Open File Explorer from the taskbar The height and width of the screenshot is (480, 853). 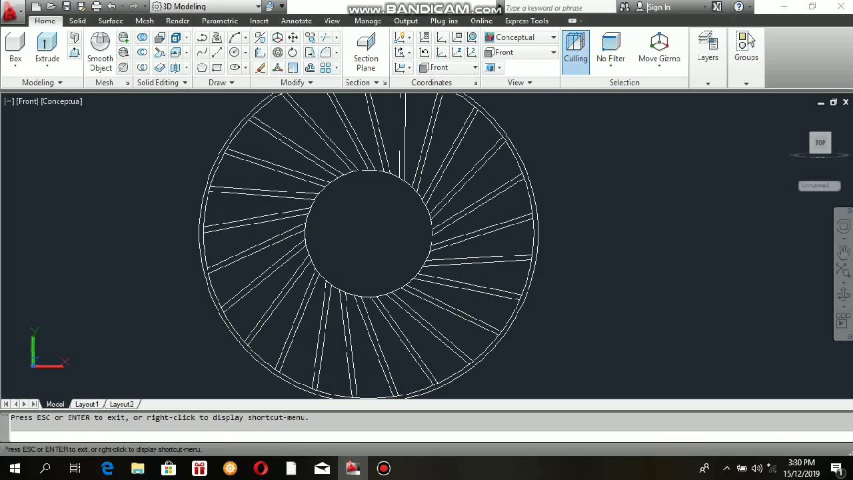pyautogui.click(x=138, y=468)
